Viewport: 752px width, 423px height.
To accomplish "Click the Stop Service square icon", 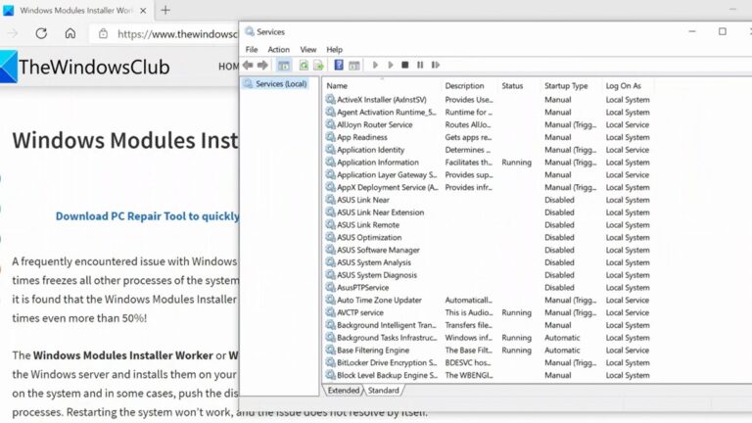I will coord(404,65).
